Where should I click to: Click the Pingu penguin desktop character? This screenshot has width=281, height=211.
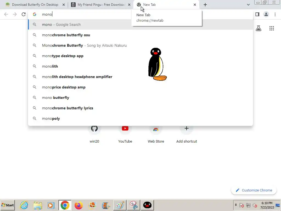[157, 64]
